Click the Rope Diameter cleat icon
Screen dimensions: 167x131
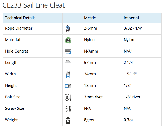pyautogui.click(x=68, y=29)
